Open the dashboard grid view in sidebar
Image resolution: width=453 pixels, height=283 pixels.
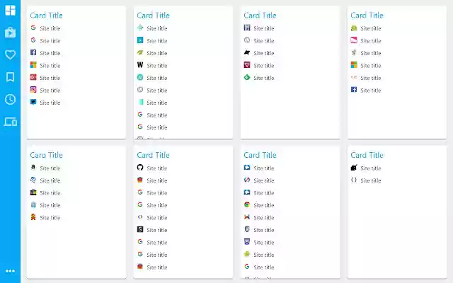[10, 10]
